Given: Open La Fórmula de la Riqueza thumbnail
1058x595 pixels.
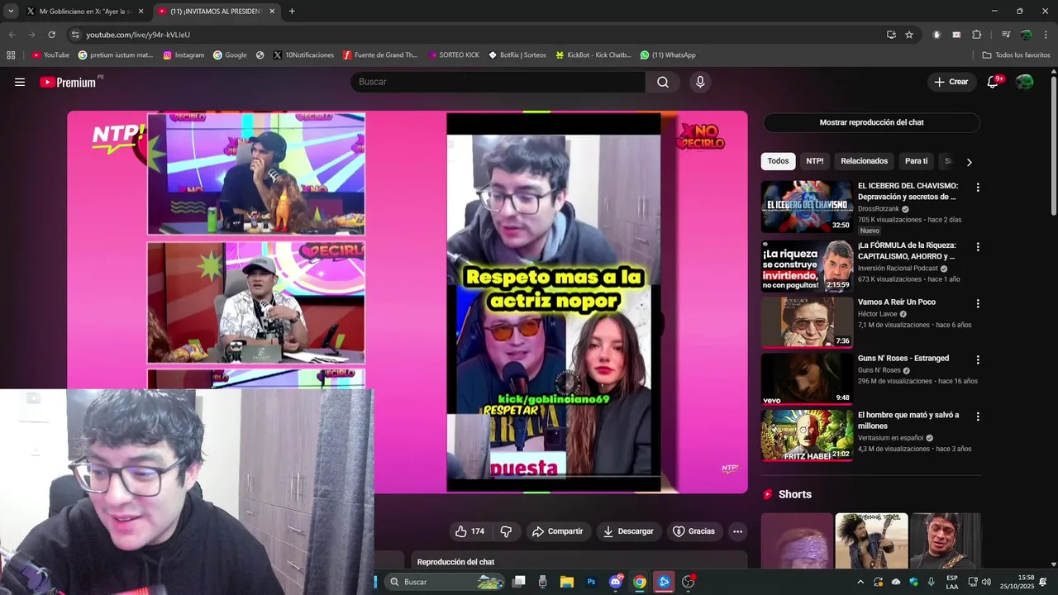Looking at the screenshot, I should click(807, 266).
